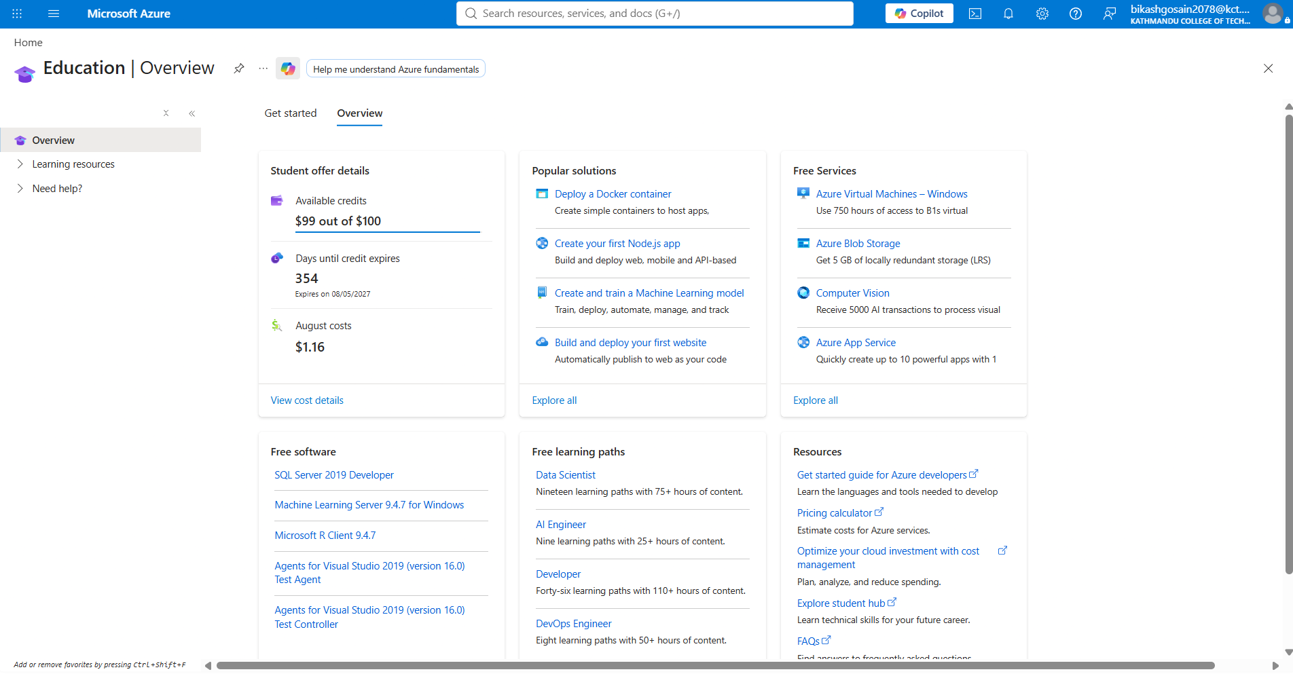The image size is (1293, 674).
Task: Select the Overview tab
Action: 360,113
